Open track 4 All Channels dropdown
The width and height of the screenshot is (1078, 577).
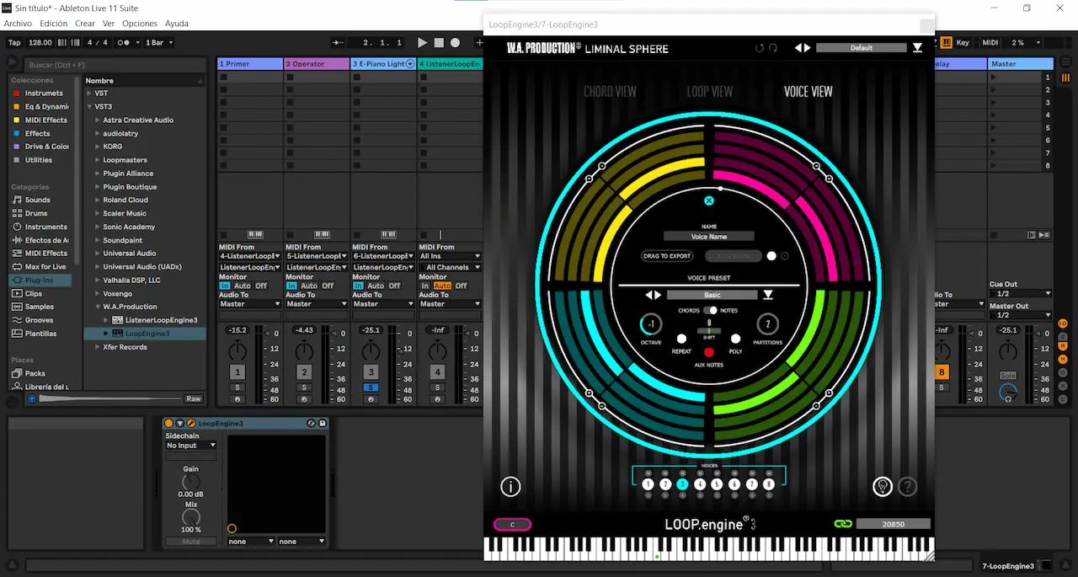pos(451,267)
